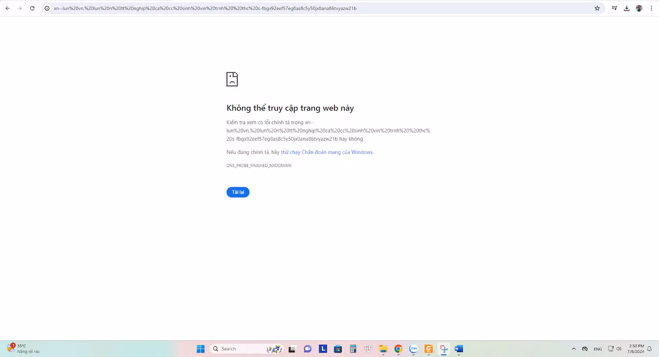The image size is (659, 357).
Task: Open File Explorer from the taskbar
Action: pyautogui.click(x=383, y=349)
